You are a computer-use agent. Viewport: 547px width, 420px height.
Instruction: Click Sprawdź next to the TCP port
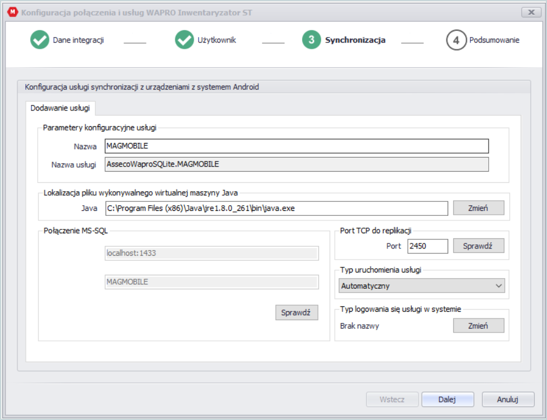(478, 246)
